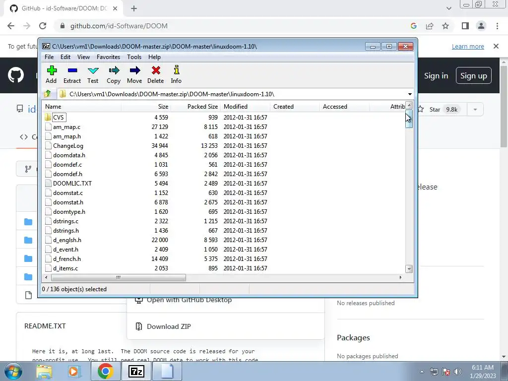Select the DOOMLIC.TXT file
Viewport: 508px width, 381px height.
72,184
